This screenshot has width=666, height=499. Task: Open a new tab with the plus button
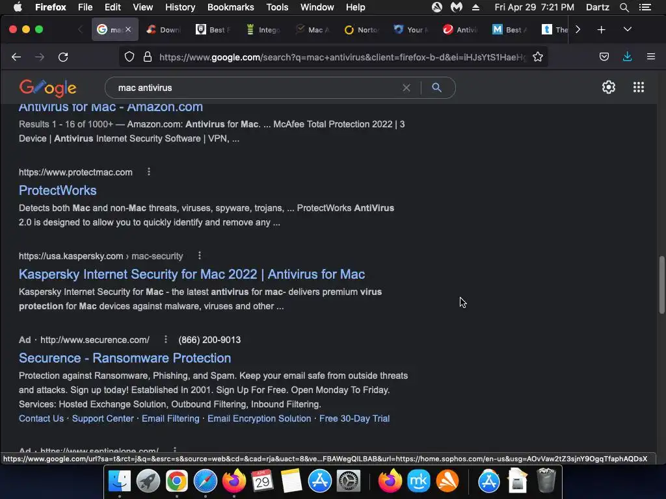(x=601, y=30)
